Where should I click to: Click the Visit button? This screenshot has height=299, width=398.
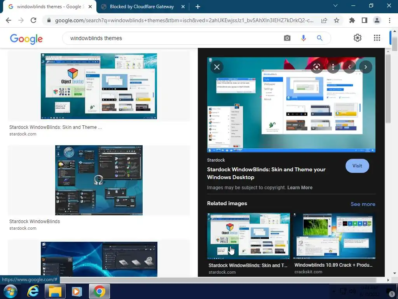357,166
